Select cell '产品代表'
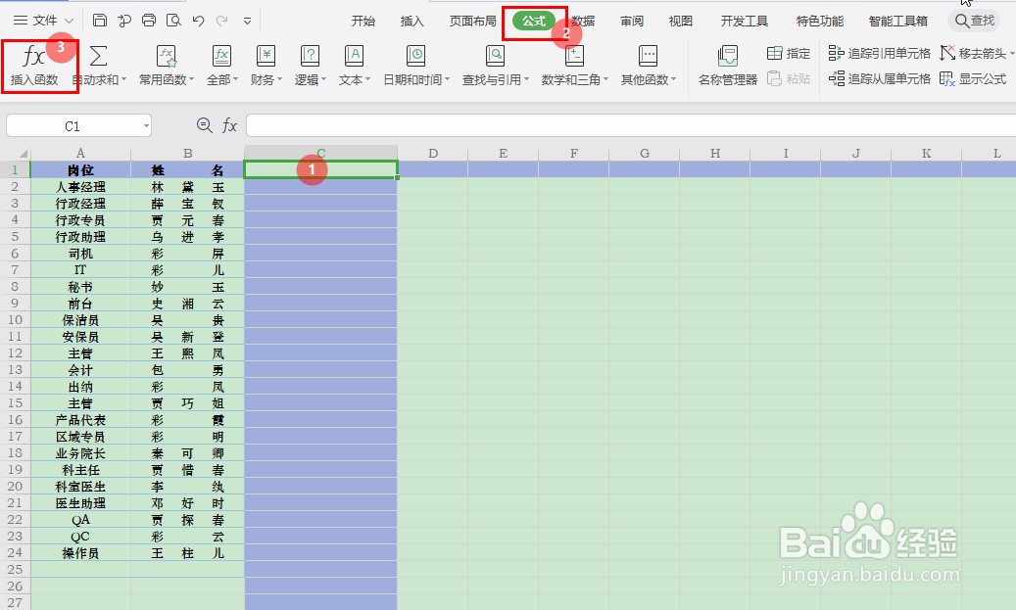Screen dimensions: 1016x610 80,420
